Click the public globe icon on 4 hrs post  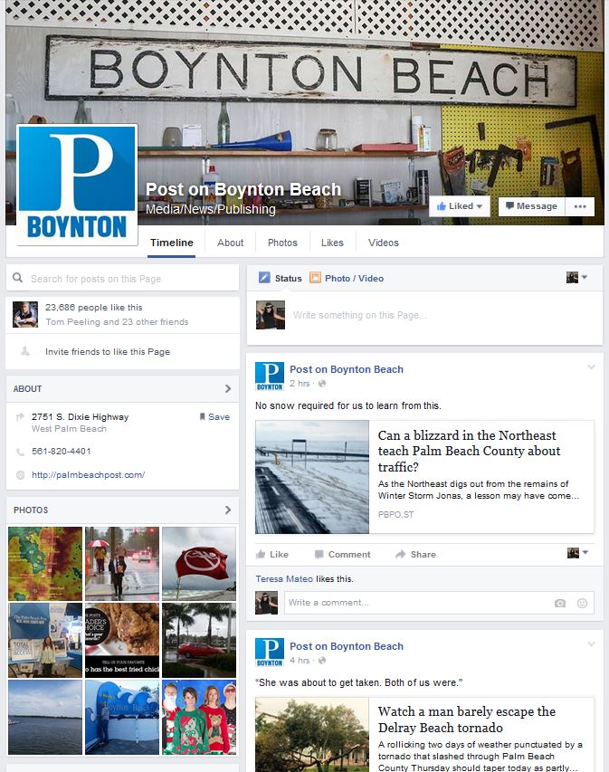[x=322, y=661]
